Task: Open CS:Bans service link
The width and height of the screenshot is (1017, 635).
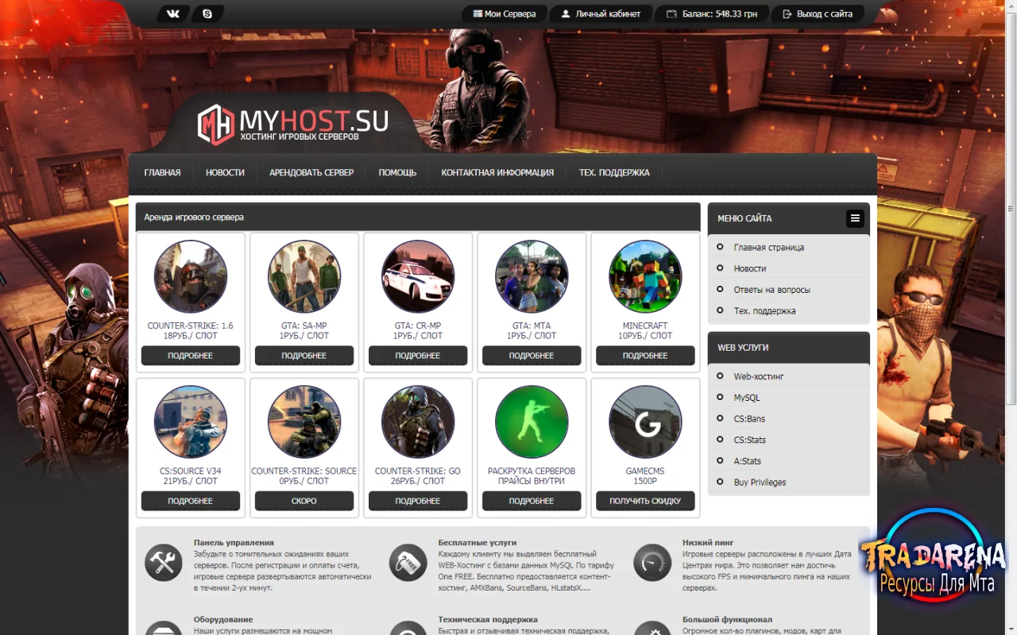Action: (x=749, y=419)
